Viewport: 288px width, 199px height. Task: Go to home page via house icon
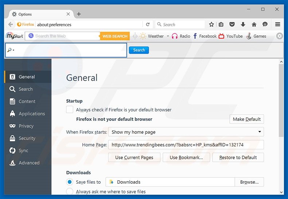coord(254,24)
